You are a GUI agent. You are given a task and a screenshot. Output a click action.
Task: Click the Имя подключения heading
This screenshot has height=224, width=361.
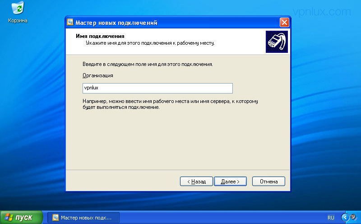(100, 36)
